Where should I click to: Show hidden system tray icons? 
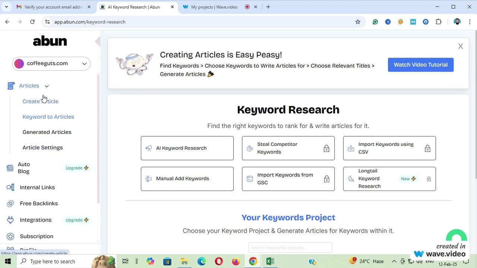pyautogui.click(x=394, y=261)
